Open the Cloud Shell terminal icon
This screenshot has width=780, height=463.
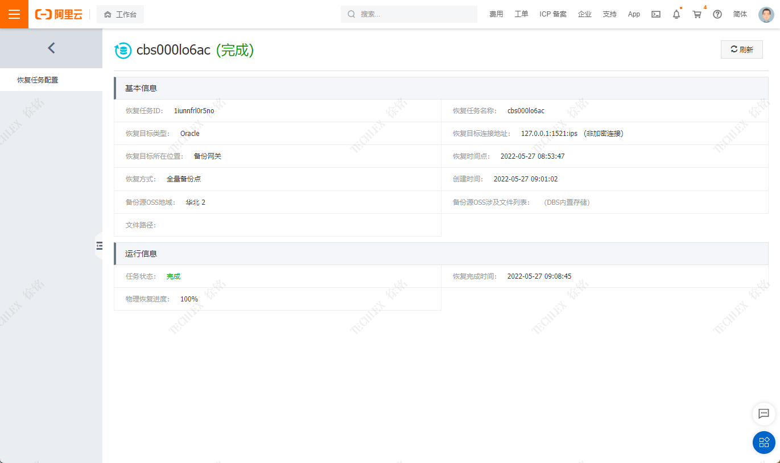coord(656,14)
